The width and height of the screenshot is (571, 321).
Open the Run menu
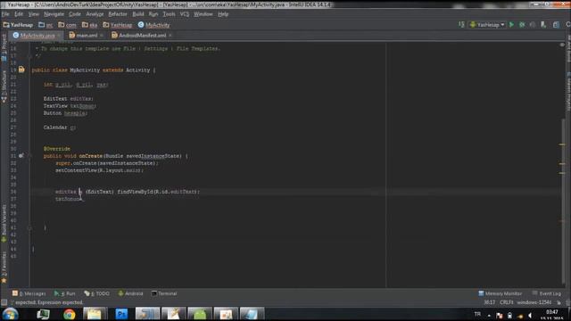tap(153, 14)
